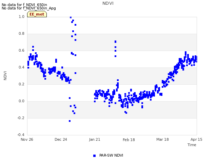Image resolution: width=217 pixels, height=162 pixels.
Task: Click the topmost data point at 1.0
Action: pyautogui.click(x=71, y=17)
